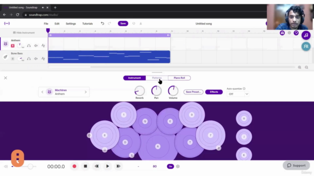Screen dimensions: 314x176
Task: Hit drum pad 1
Action: [x=124, y=115]
